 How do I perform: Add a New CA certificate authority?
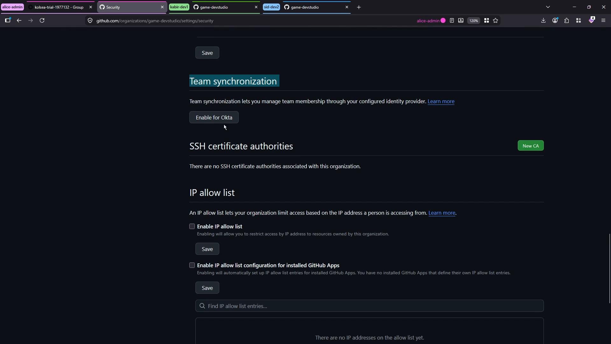[530, 146]
